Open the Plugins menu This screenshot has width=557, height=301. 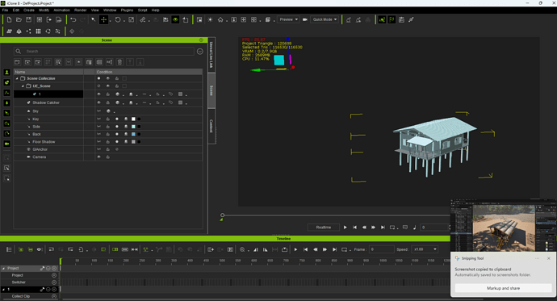click(127, 10)
